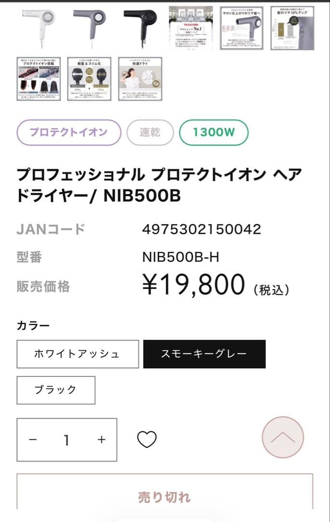
Task: Select the ホワイトアッシュ color option
Action: point(77,354)
